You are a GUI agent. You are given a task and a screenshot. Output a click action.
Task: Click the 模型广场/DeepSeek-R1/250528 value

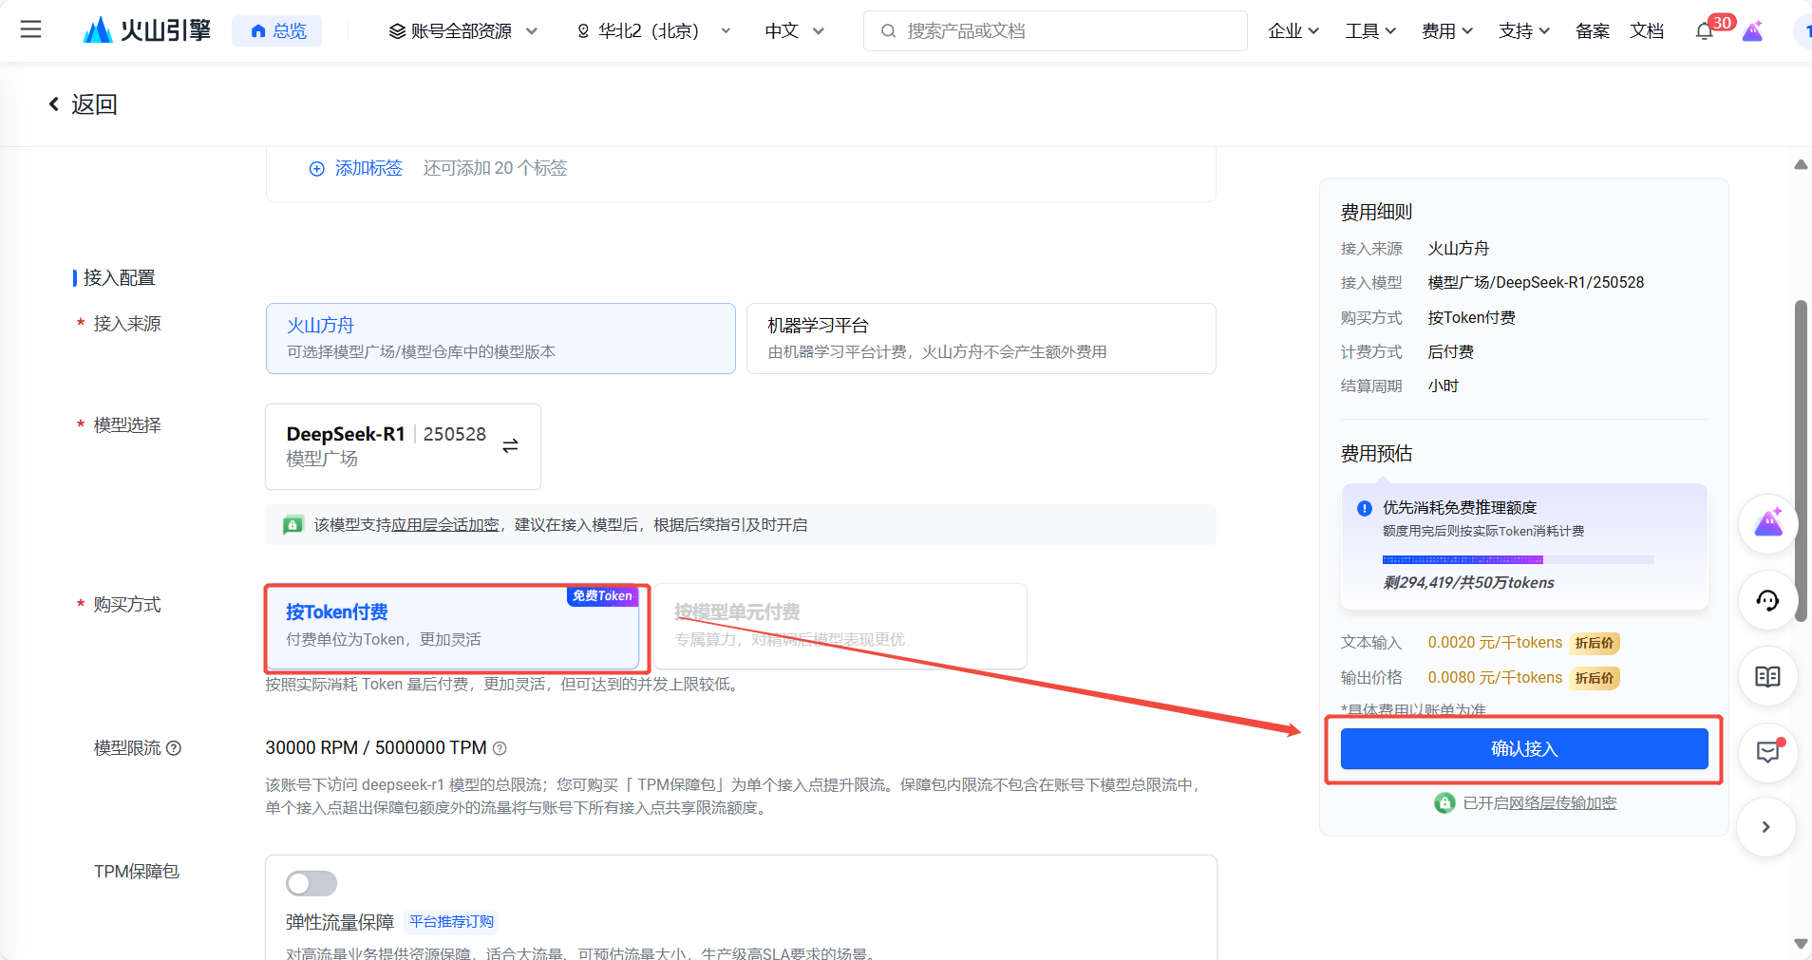tap(1536, 282)
